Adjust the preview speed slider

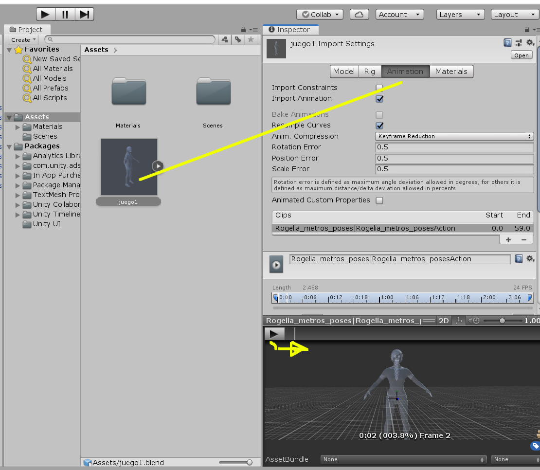click(503, 321)
